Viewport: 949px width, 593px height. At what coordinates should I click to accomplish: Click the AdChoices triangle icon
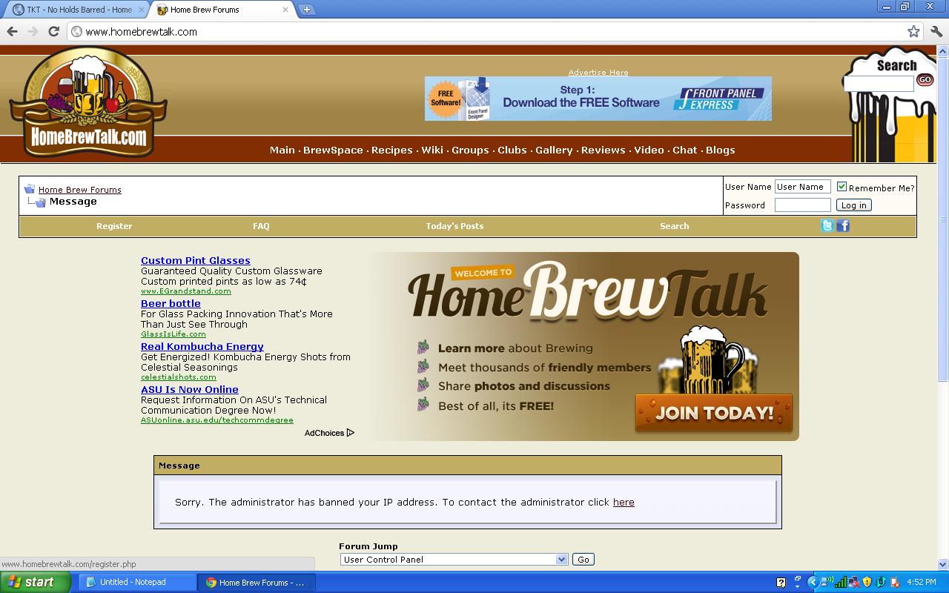(x=351, y=433)
